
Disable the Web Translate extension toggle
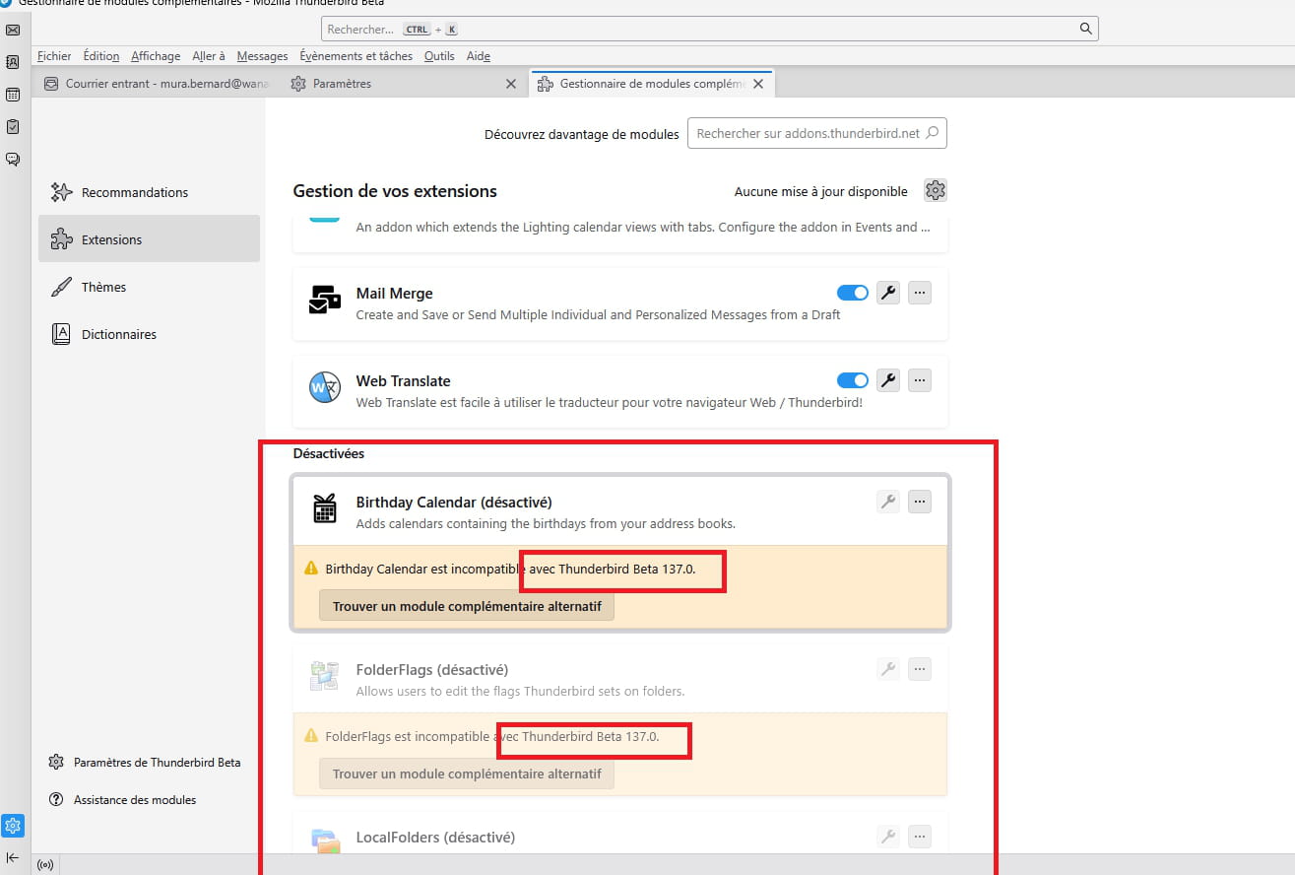853,380
